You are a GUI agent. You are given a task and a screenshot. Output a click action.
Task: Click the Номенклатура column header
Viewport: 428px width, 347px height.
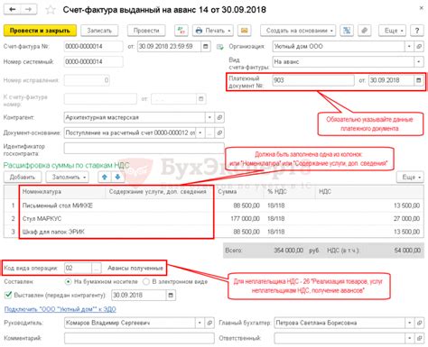[x=62, y=192]
